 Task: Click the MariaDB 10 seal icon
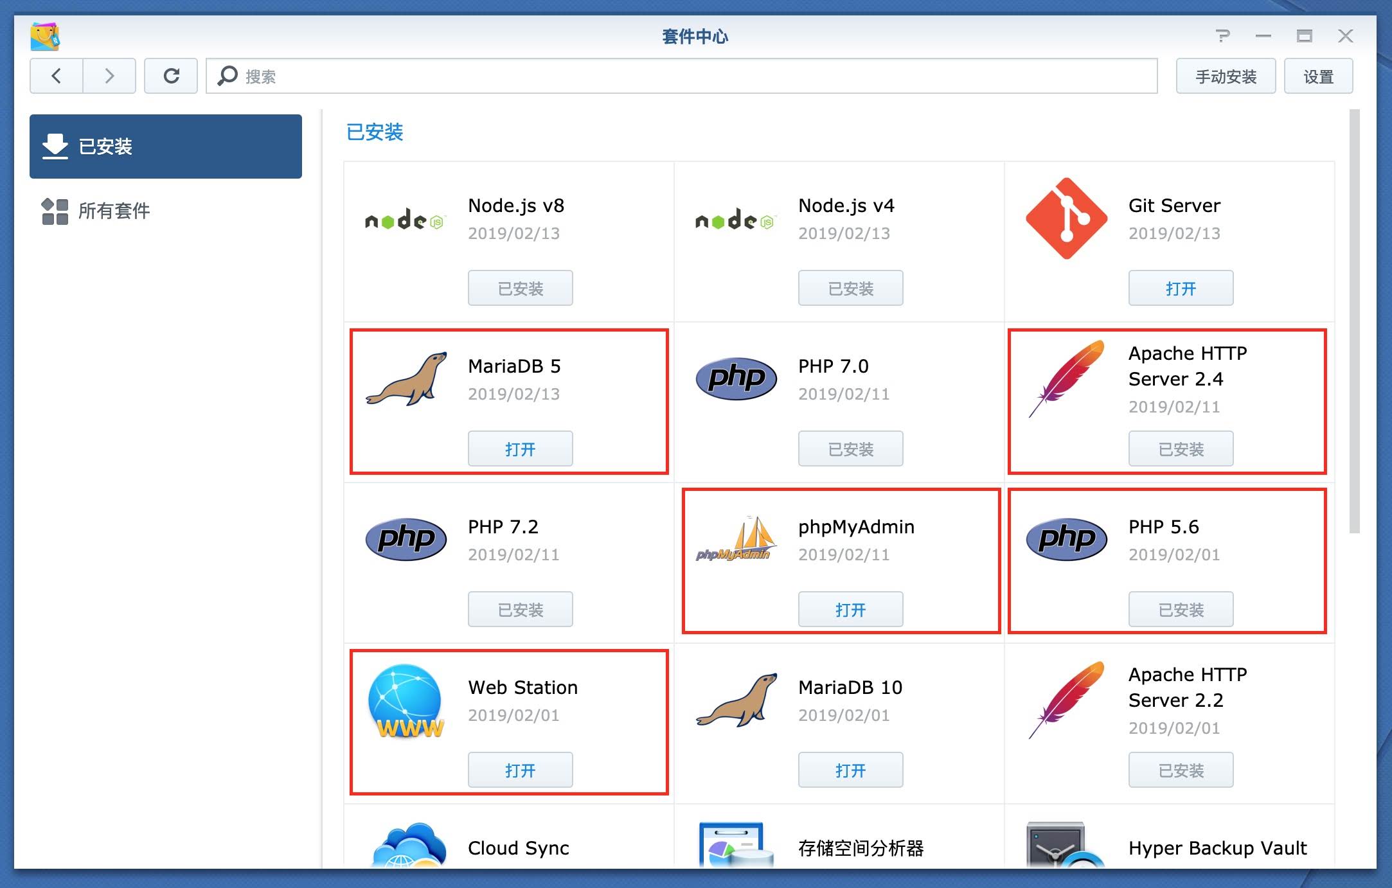[x=737, y=700]
